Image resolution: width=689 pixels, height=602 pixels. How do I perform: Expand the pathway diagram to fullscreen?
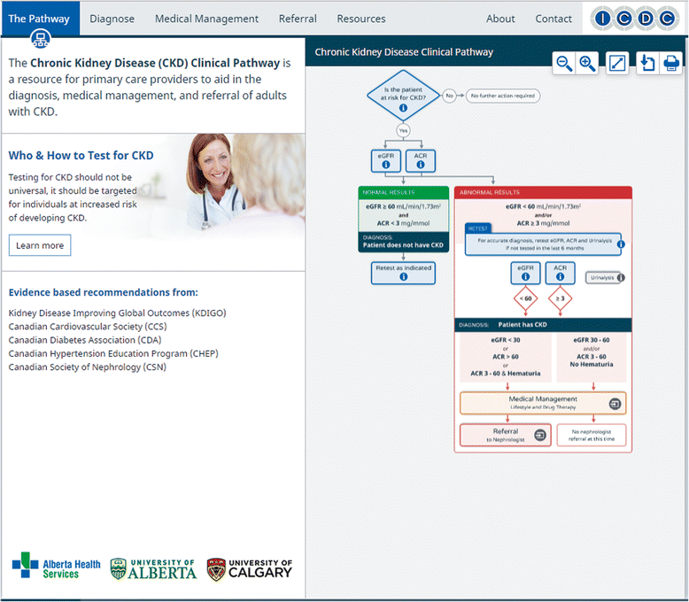pos(617,63)
